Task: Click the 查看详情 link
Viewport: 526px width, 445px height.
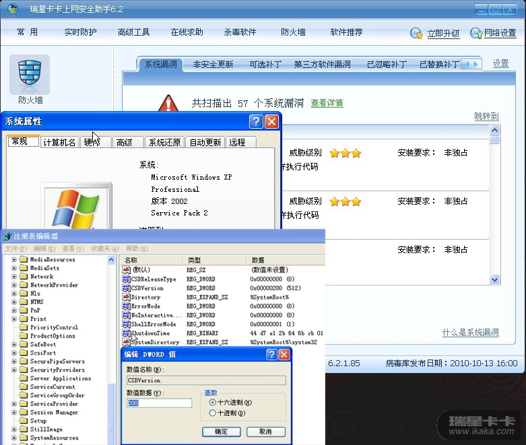Action: (x=327, y=103)
